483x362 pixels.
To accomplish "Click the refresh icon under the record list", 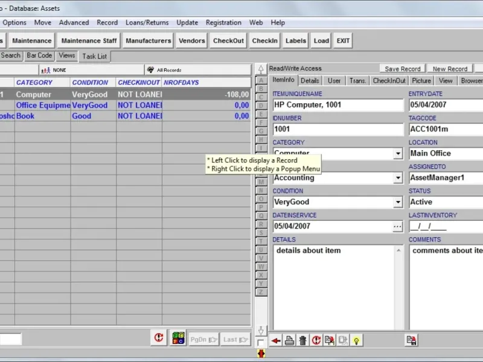I will coord(158,338).
